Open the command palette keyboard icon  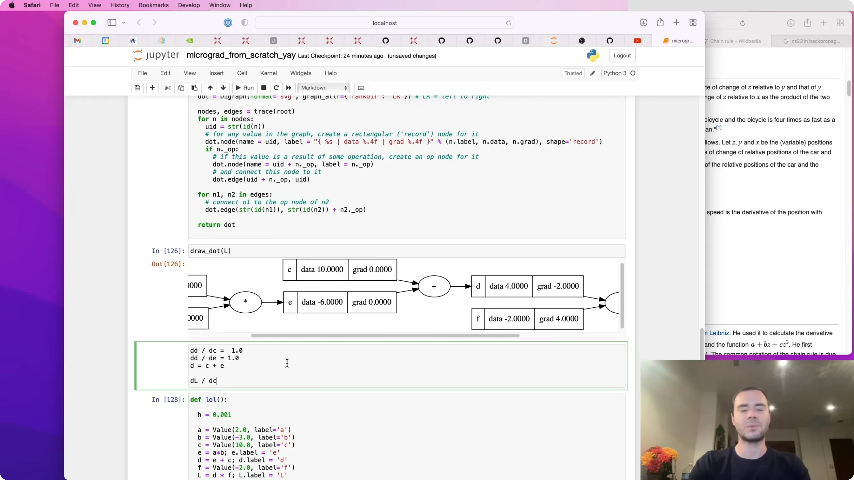click(361, 88)
